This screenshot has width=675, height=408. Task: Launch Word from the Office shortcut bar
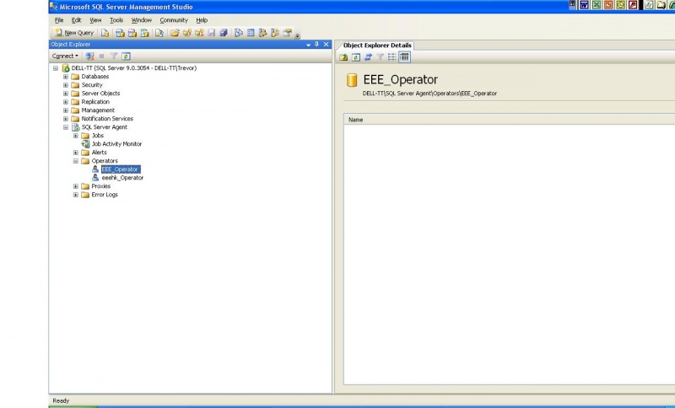click(x=584, y=5)
